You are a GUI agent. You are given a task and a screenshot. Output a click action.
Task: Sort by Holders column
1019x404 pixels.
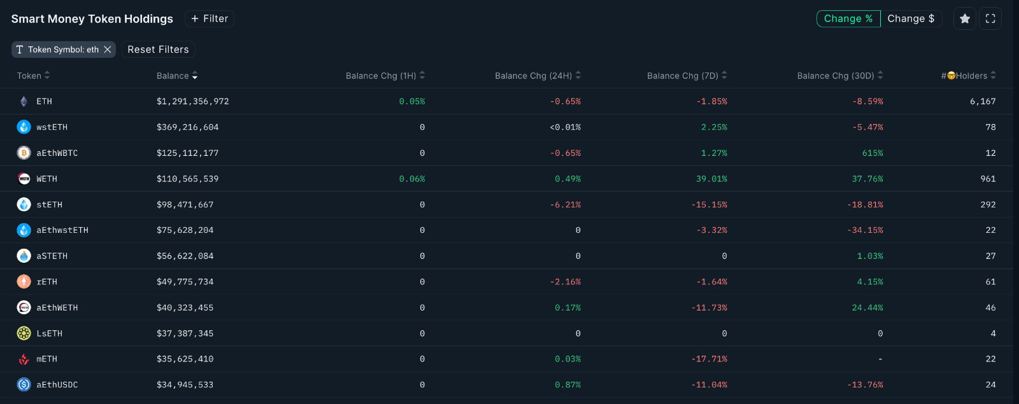coord(968,76)
